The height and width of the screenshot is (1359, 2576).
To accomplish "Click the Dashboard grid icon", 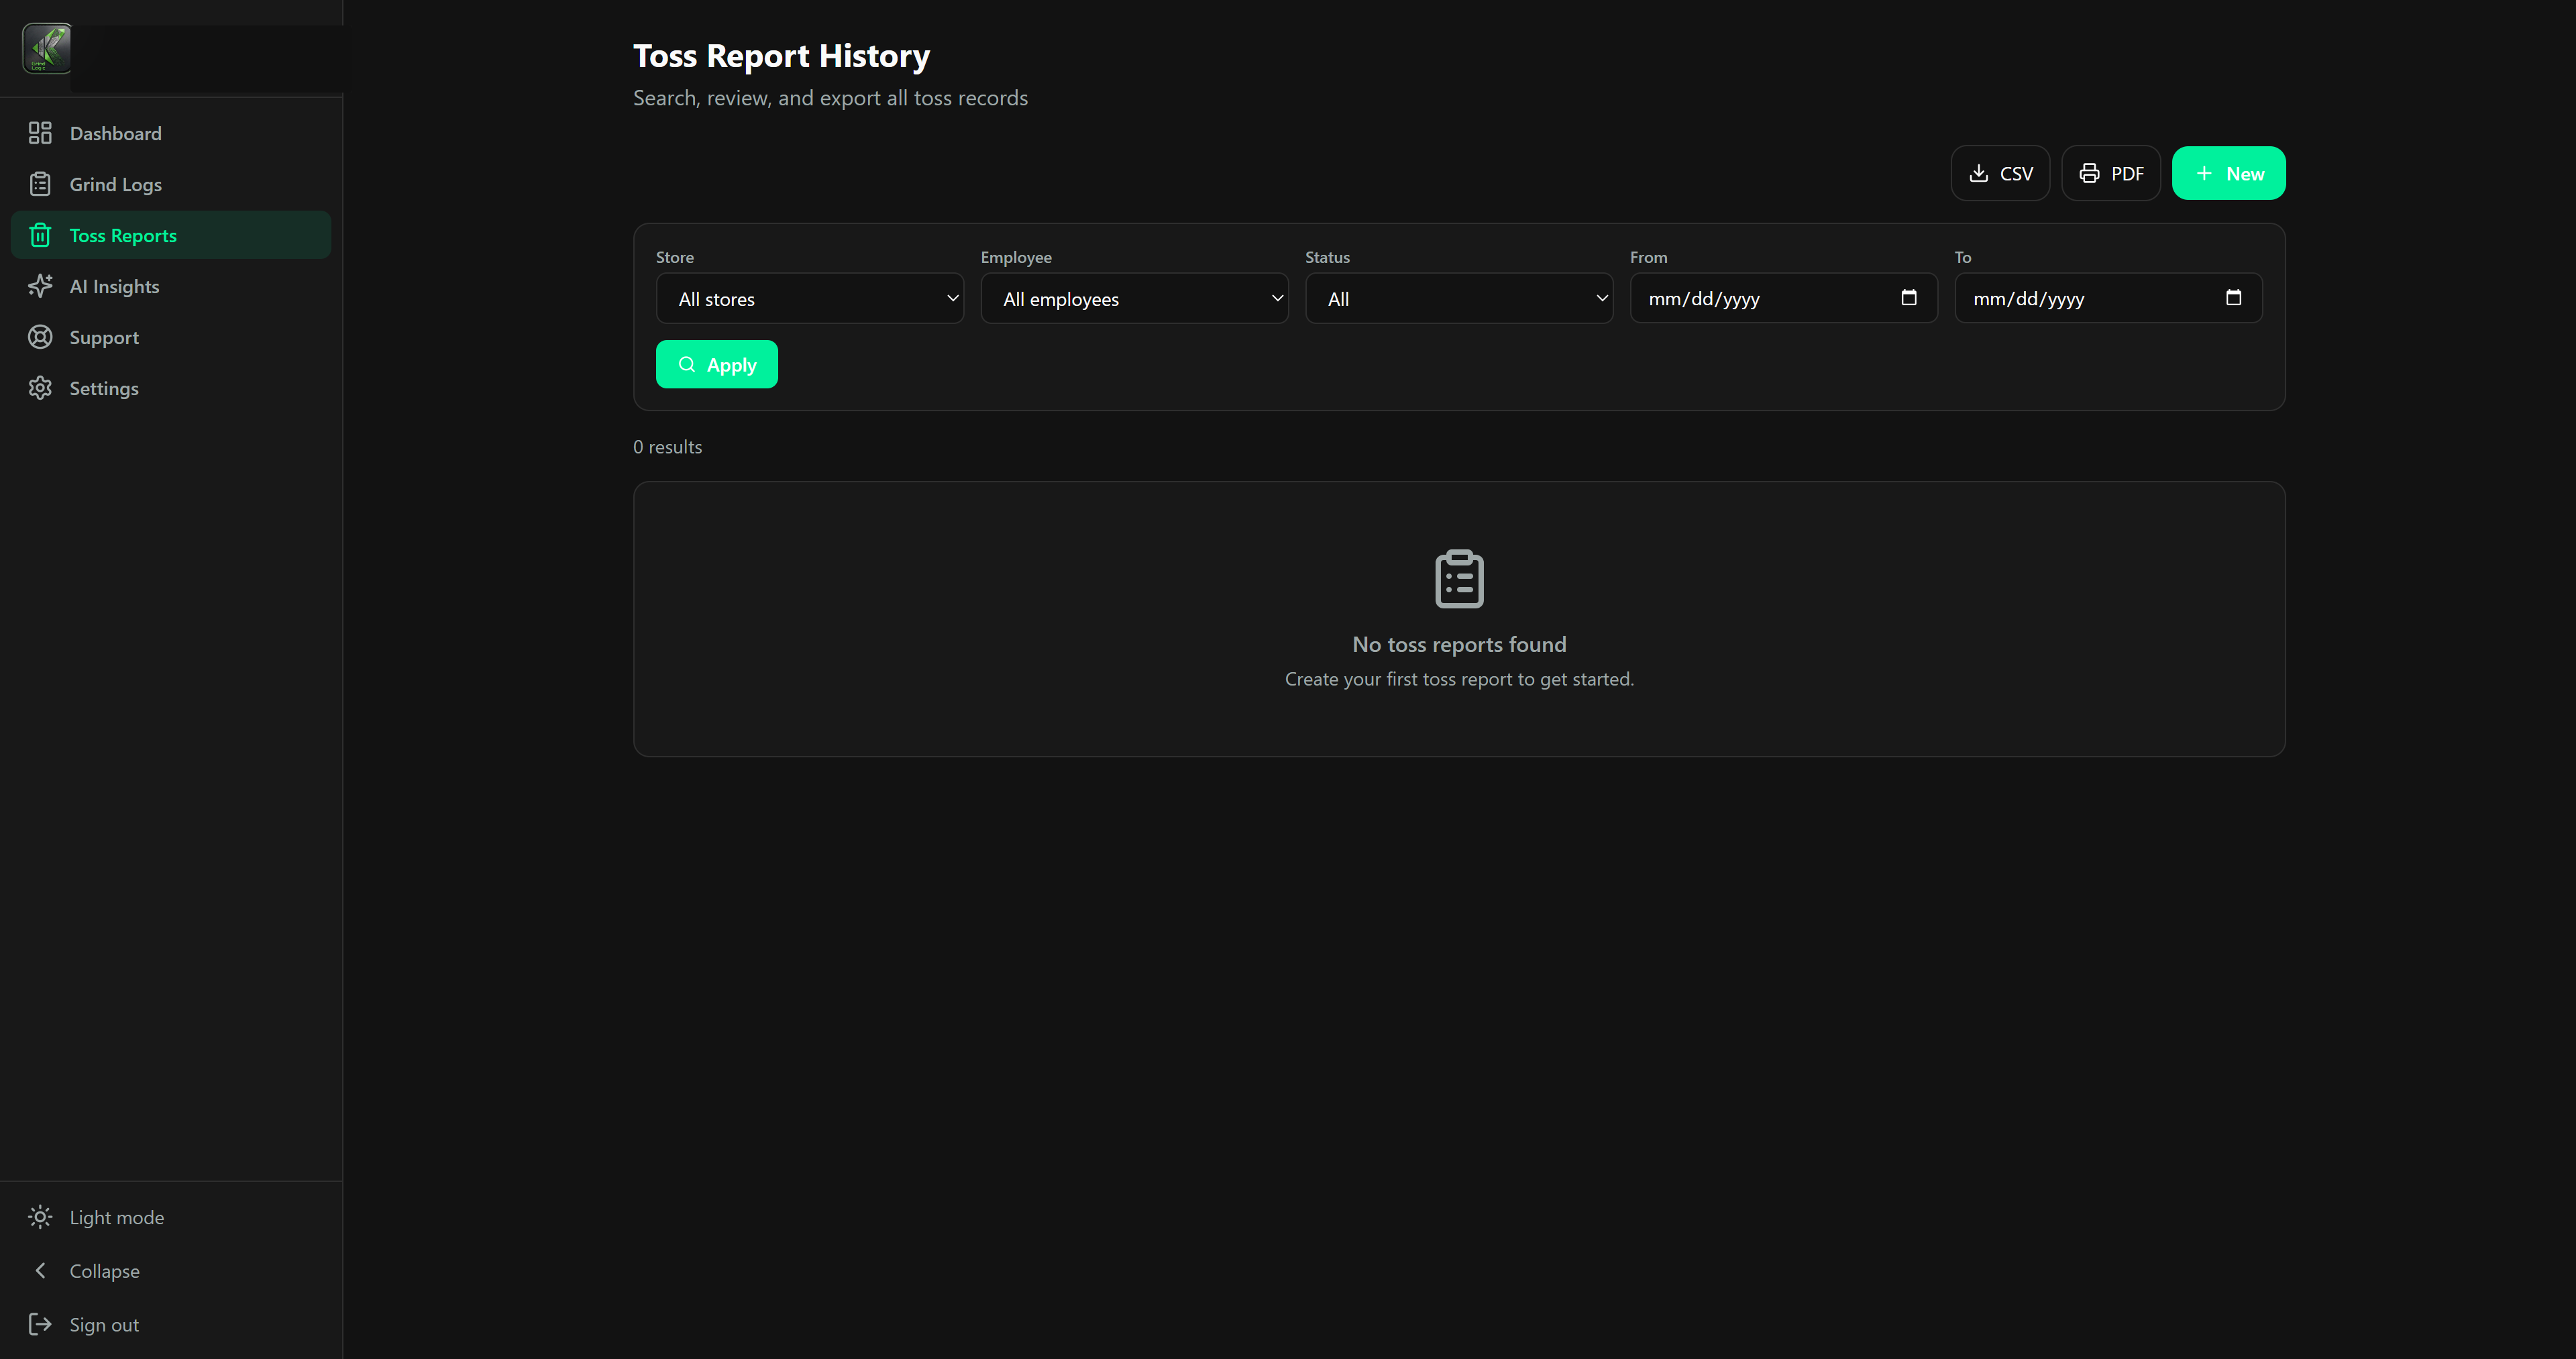I will pyautogui.click(x=40, y=133).
